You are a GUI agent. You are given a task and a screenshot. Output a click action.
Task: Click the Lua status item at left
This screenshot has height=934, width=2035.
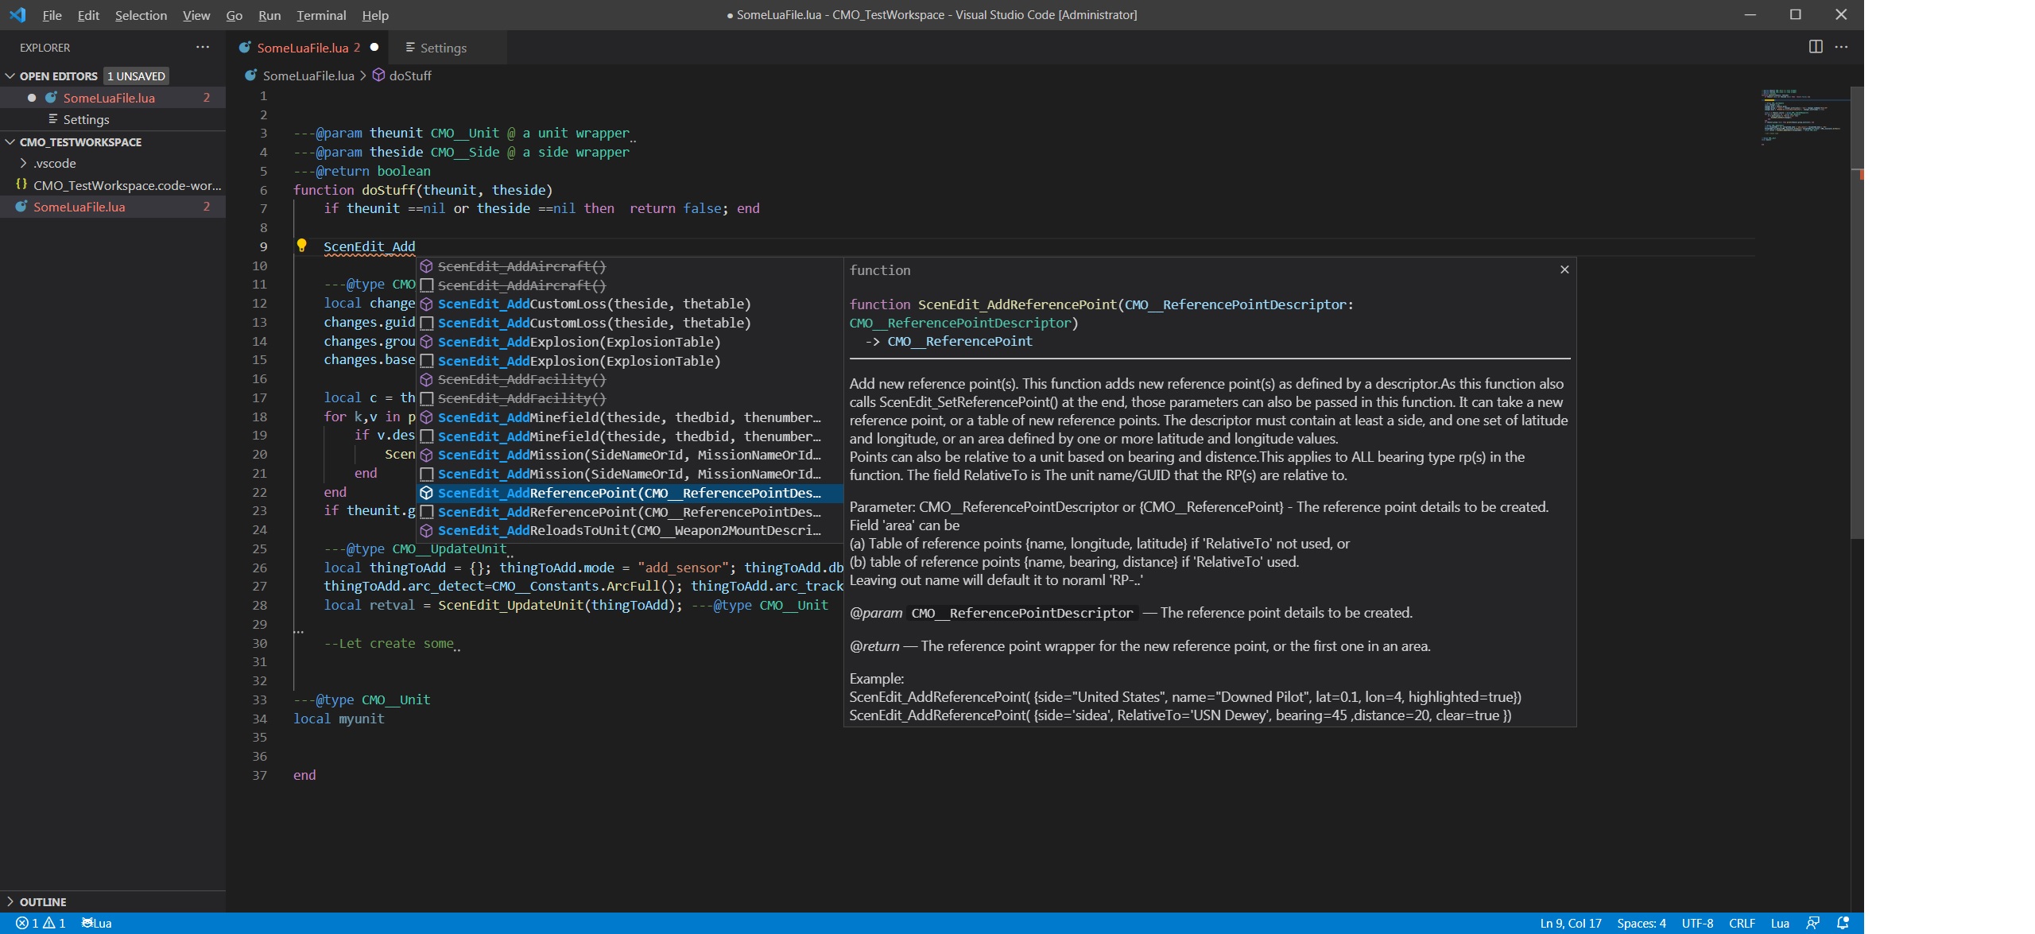[97, 923]
